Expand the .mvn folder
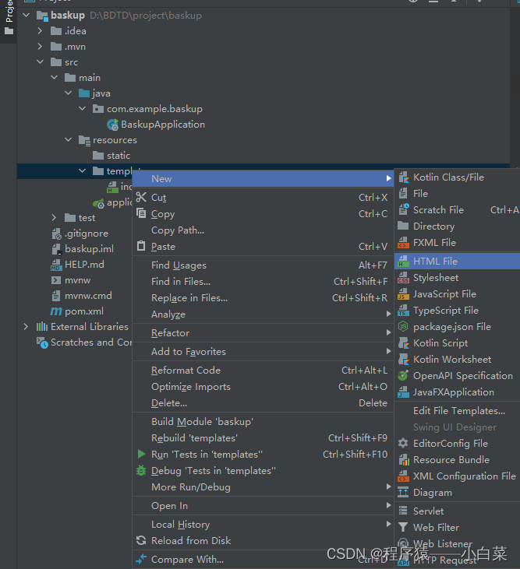 click(40, 47)
